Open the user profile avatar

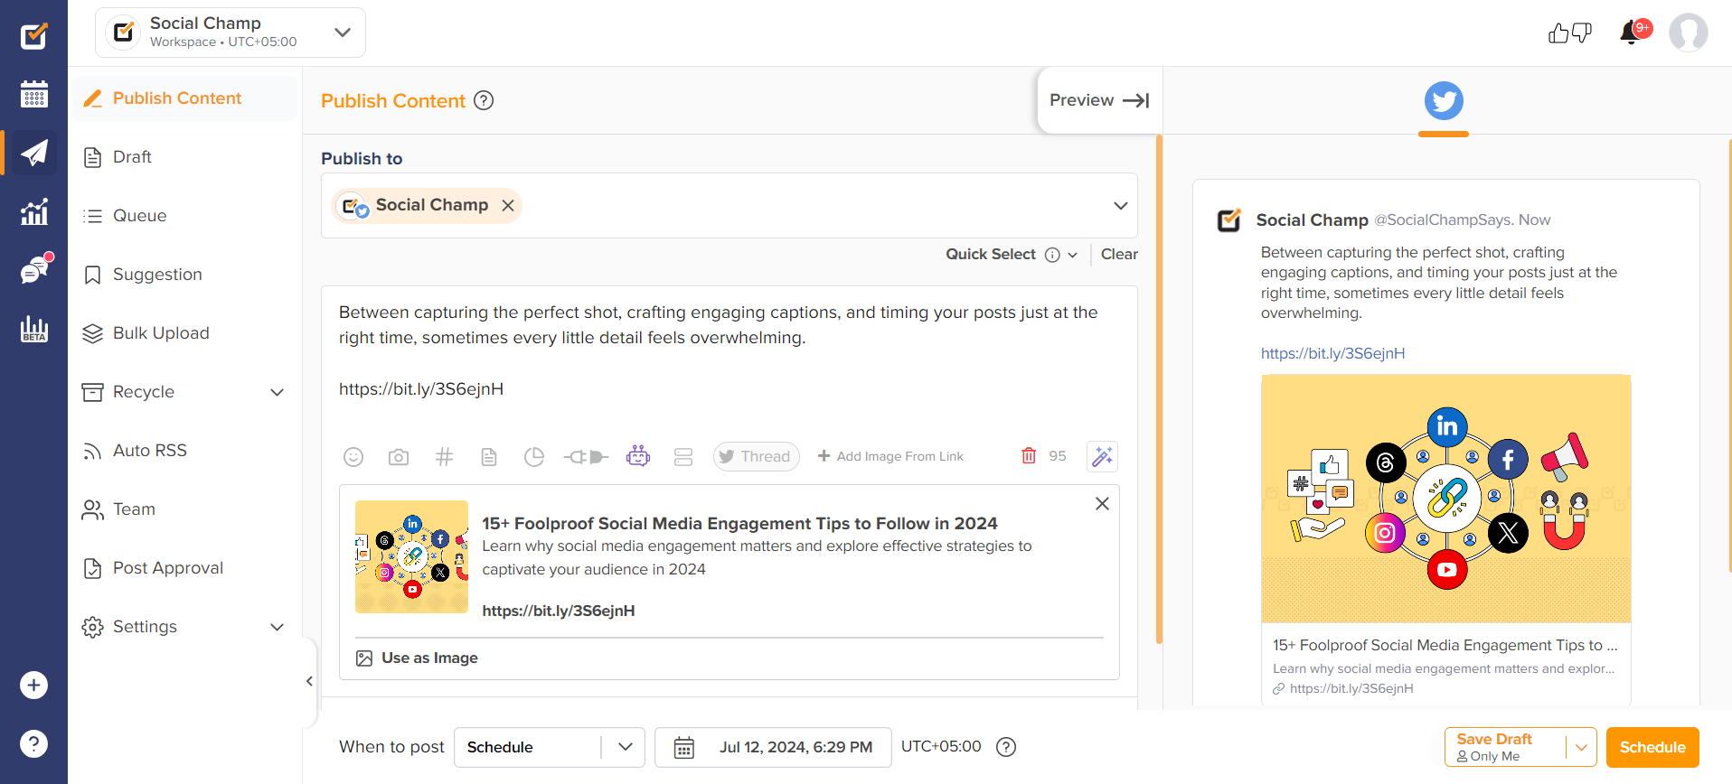coord(1688,33)
